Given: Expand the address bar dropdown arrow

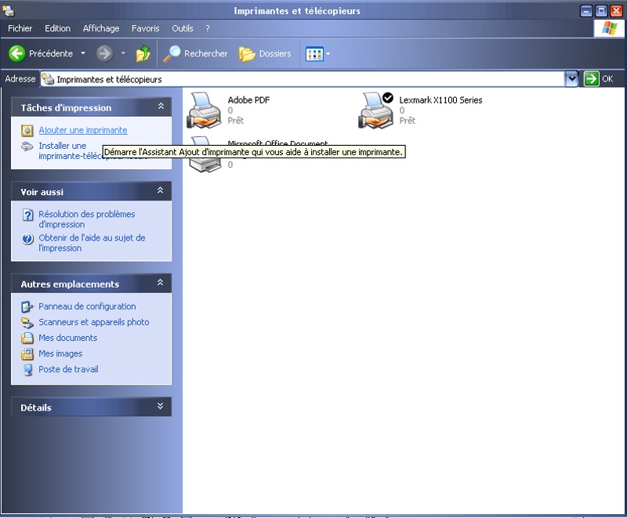Looking at the screenshot, I should 571,79.
